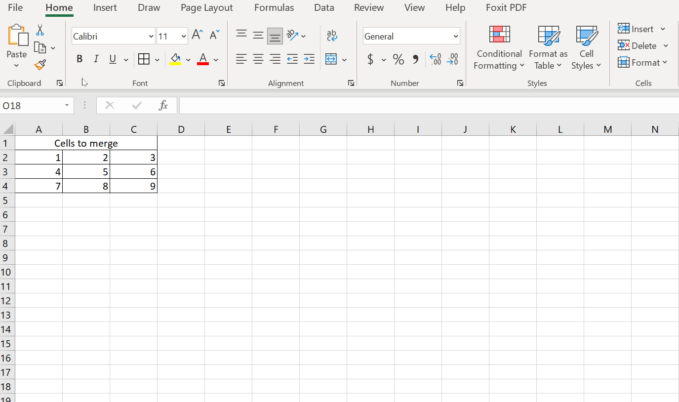Screen dimensions: 679x402
Task: Expand the Name Box dropdown arrow
Action: point(67,105)
